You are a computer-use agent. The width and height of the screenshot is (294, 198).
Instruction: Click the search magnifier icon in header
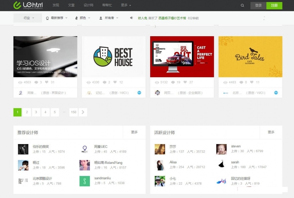click(242, 5)
